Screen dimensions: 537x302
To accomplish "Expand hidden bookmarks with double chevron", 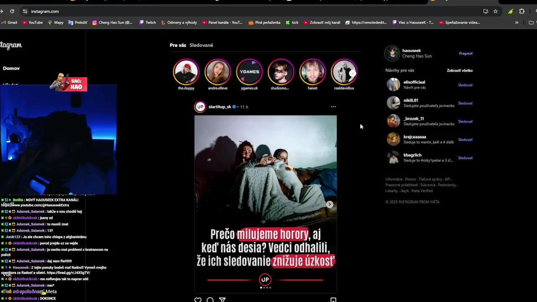I will pos(516,23).
